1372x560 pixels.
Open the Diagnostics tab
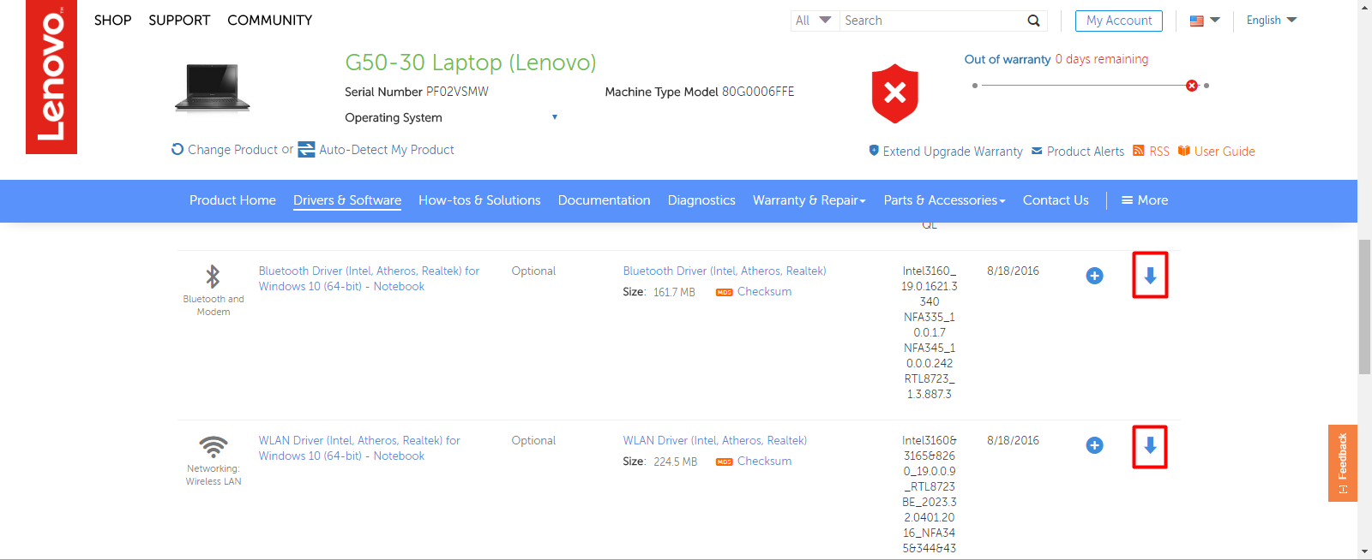701,200
